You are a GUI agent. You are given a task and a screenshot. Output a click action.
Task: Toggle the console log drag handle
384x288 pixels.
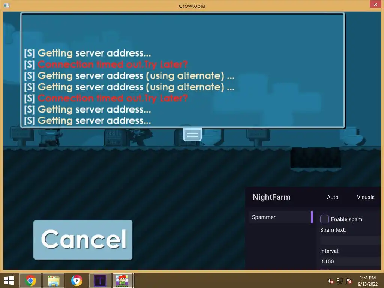pyautogui.click(x=192, y=135)
